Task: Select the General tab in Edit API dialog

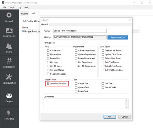Action: point(45,24)
